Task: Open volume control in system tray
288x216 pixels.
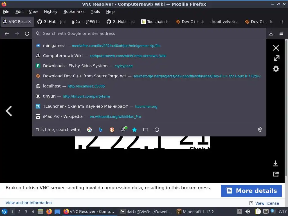Action: pos(247,211)
